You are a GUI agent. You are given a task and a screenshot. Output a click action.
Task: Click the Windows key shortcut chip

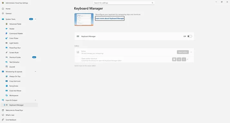(x=174, y=59)
